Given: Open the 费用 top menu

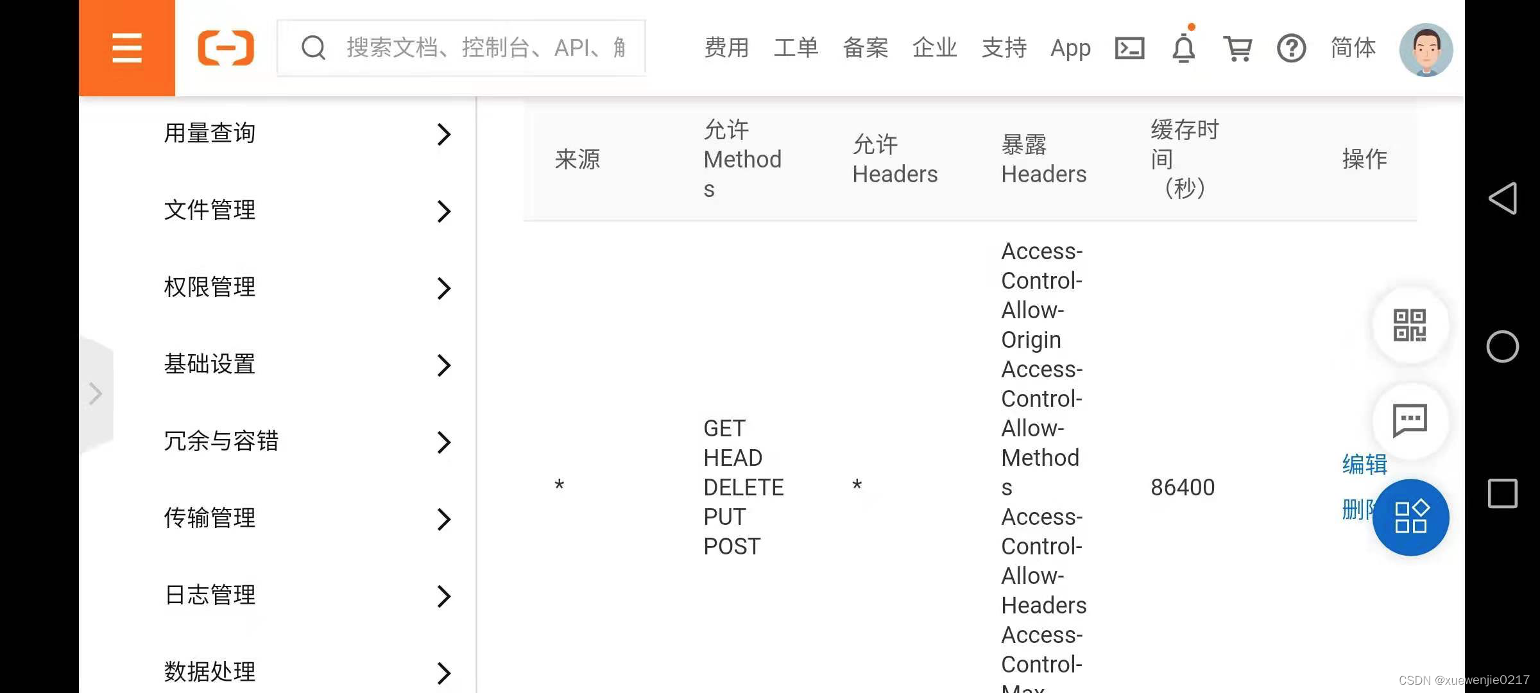Looking at the screenshot, I should 726,48.
